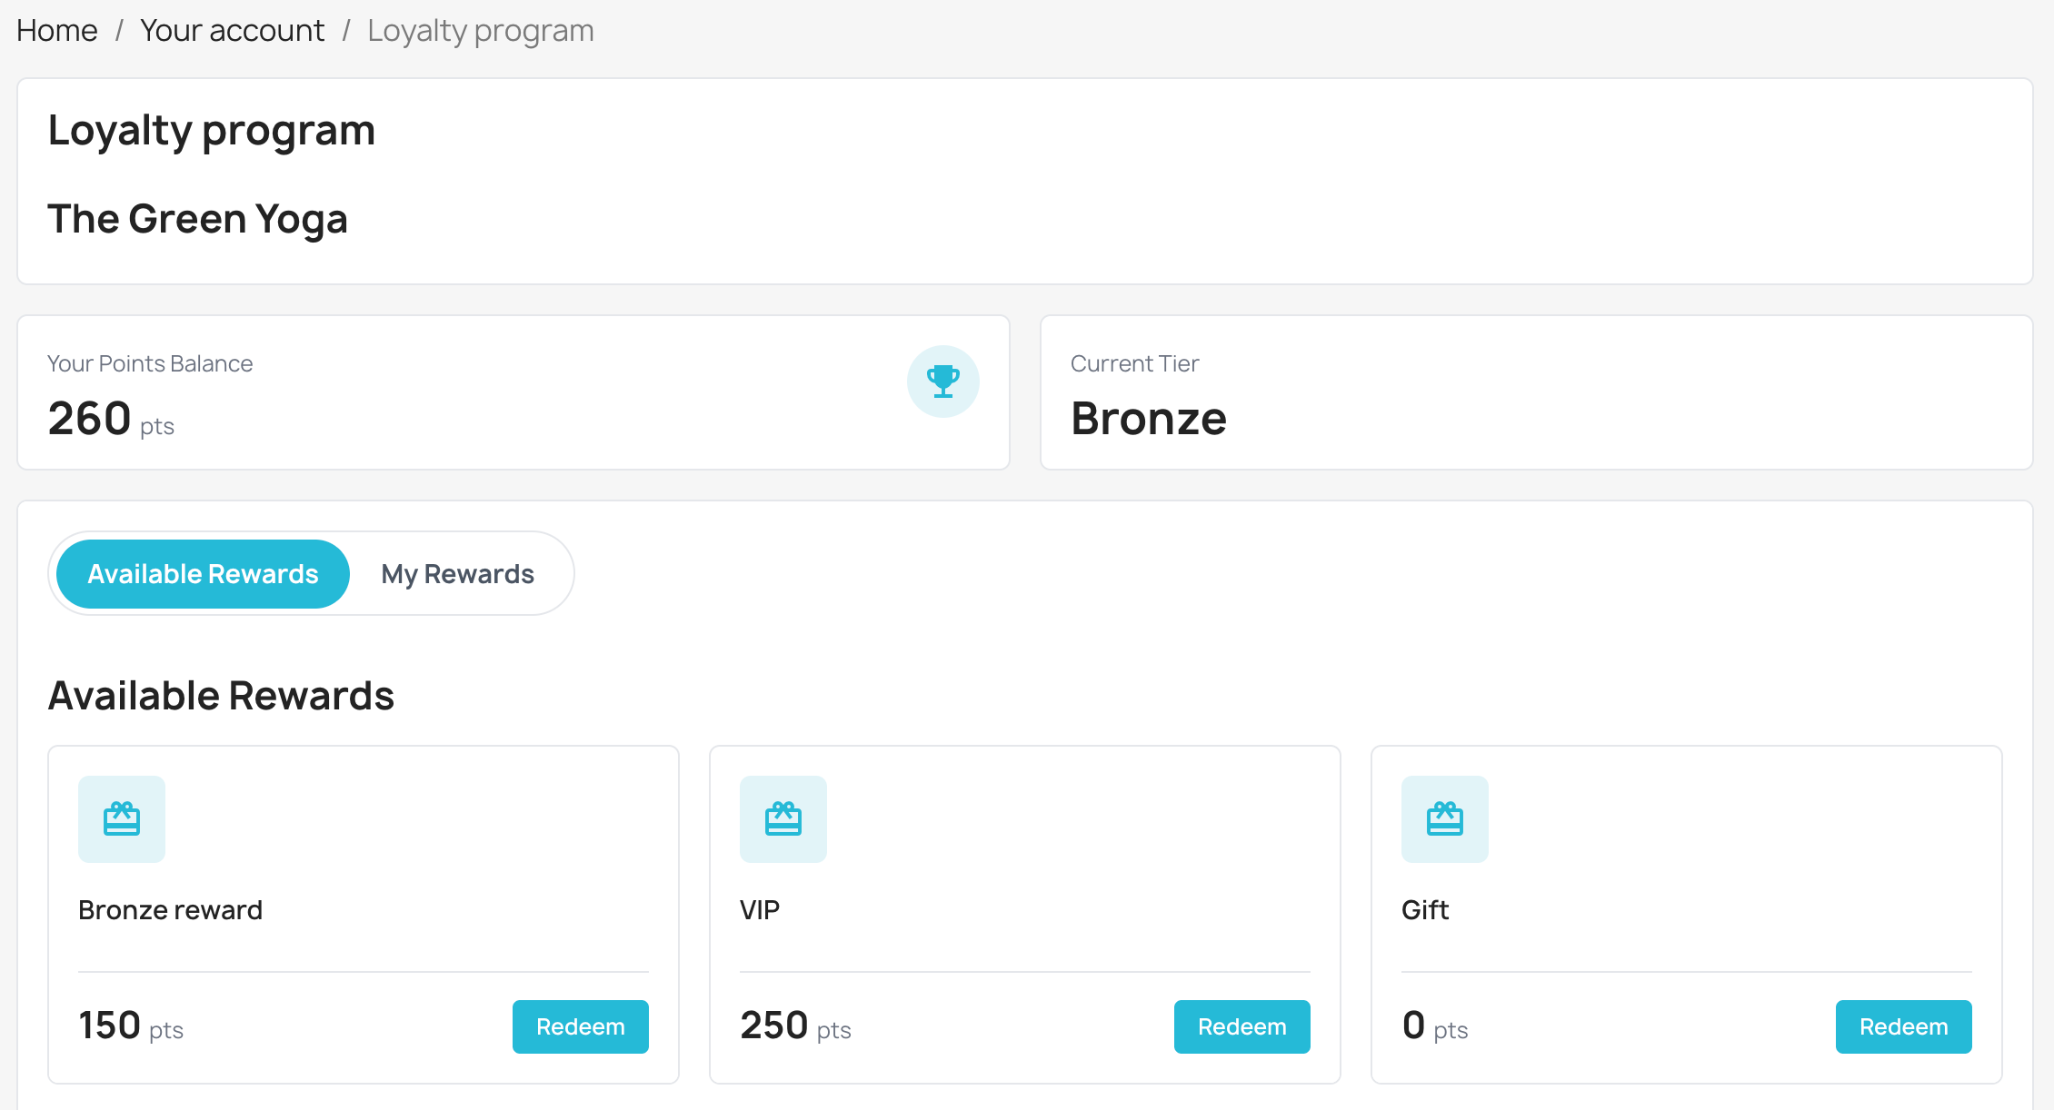Screen dimensions: 2054x1110
Task: Click the Loyalty program breadcrumb item
Action: coord(480,30)
